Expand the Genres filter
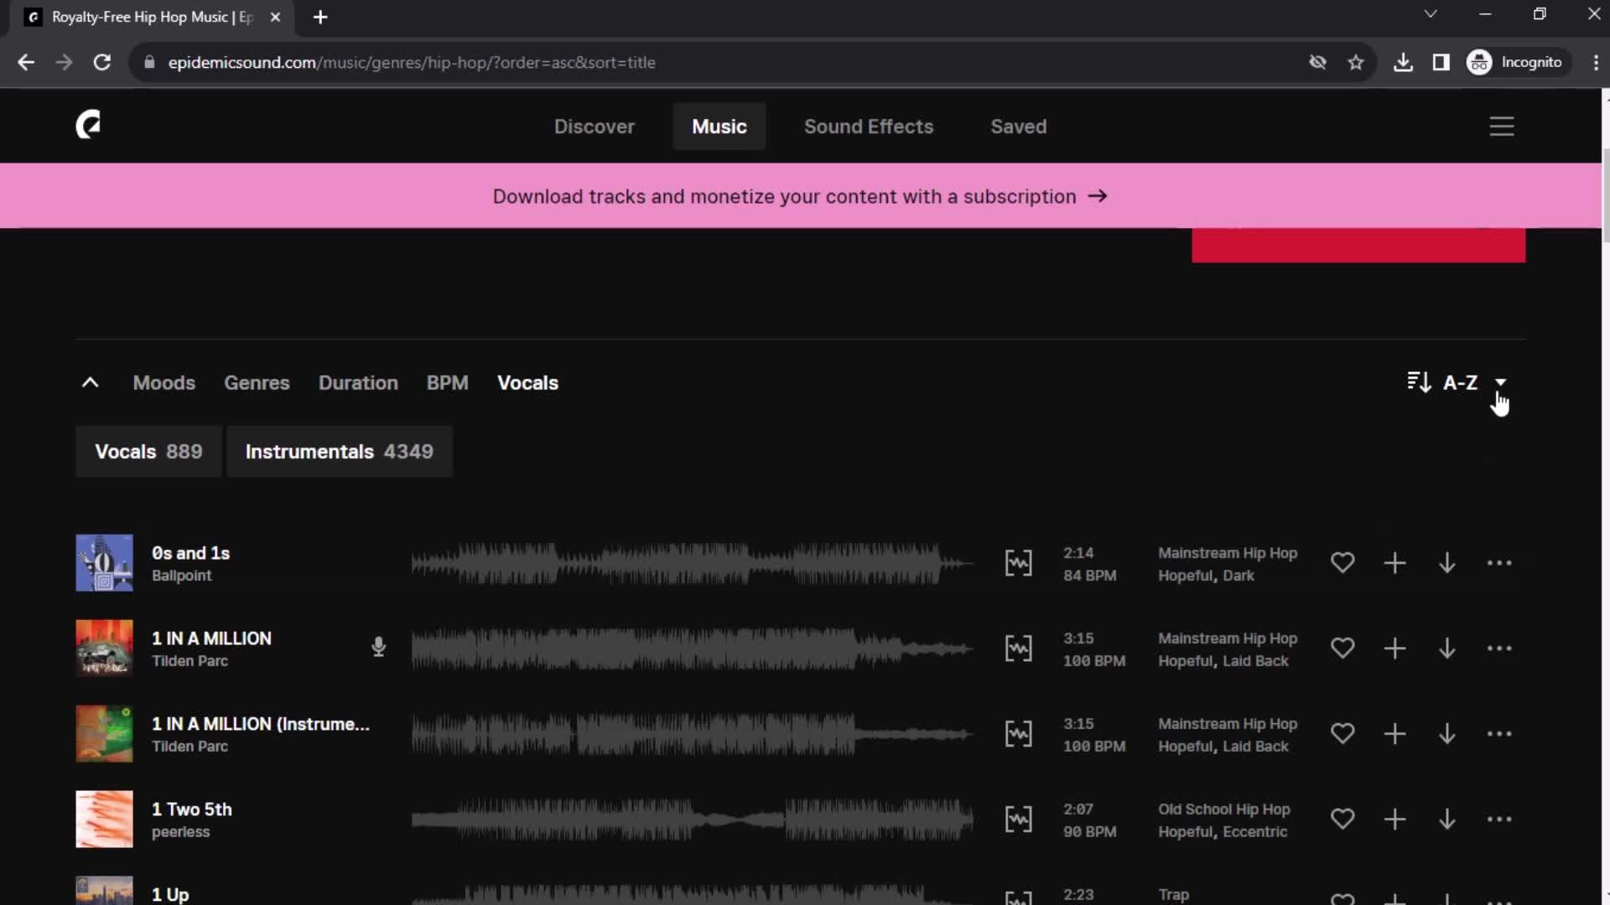The height and width of the screenshot is (905, 1610). tap(257, 383)
